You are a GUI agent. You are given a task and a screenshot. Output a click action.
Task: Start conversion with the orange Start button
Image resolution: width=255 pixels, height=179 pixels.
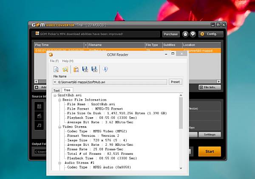[210, 151]
